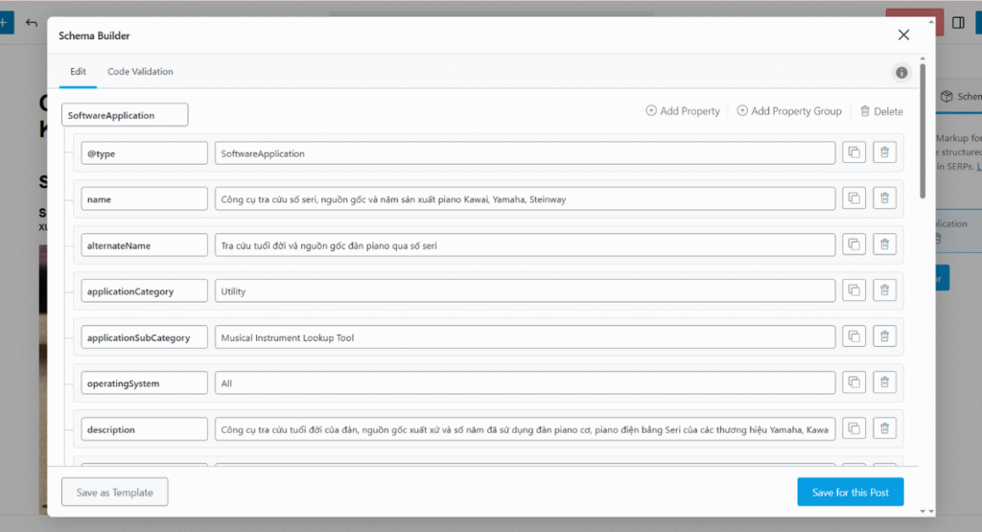The width and height of the screenshot is (982, 532).
Task: Select the Edit tab
Action: tap(78, 72)
